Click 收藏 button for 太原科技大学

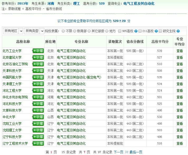[x=38, y=110]
